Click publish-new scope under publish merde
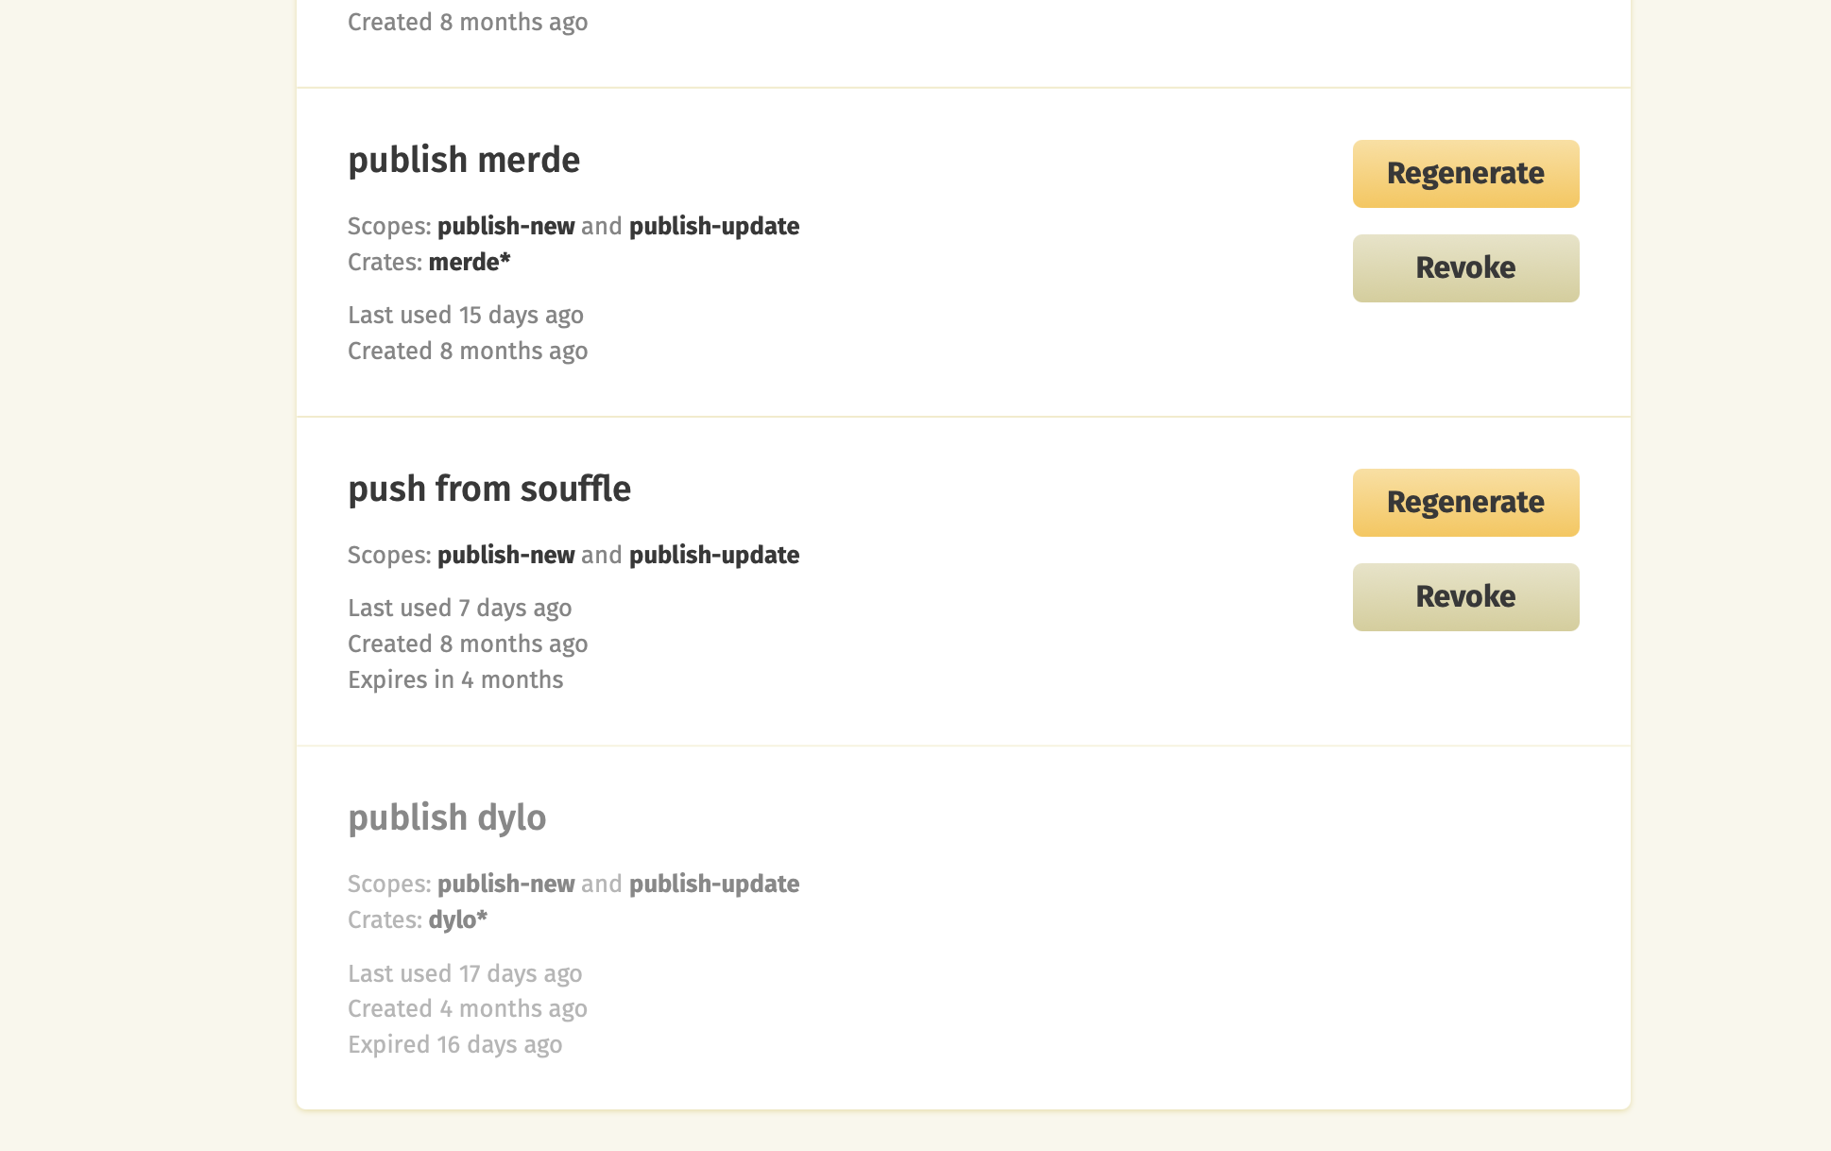This screenshot has height=1151, width=1831. click(506, 227)
